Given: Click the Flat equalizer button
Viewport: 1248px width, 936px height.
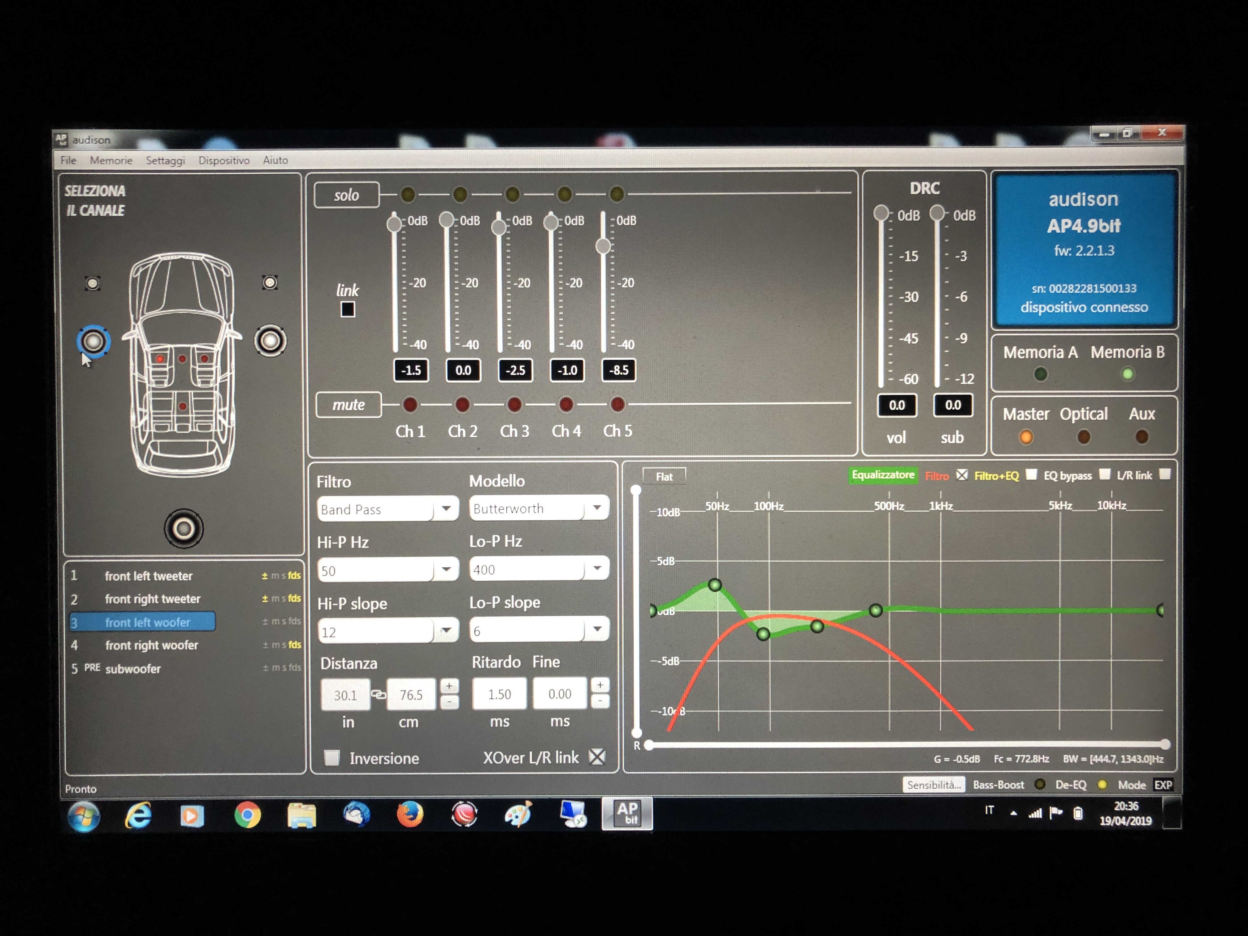Looking at the screenshot, I should pyautogui.click(x=664, y=477).
